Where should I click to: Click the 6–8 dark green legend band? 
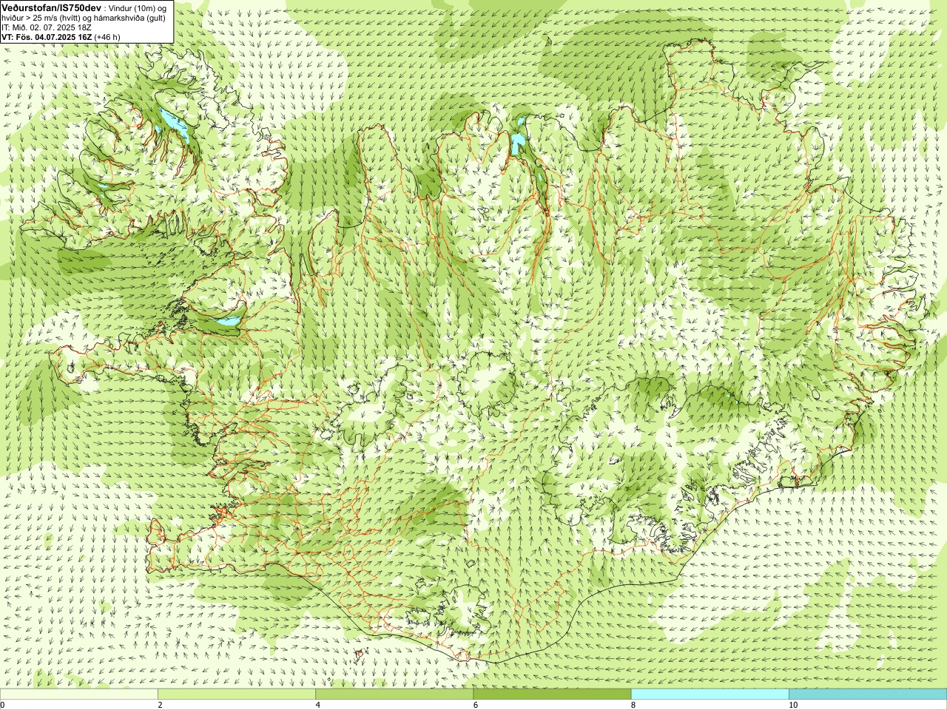552,694
